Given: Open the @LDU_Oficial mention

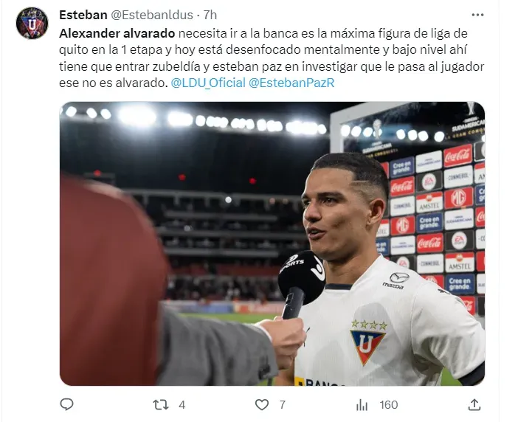Looking at the screenshot, I should click(208, 83).
